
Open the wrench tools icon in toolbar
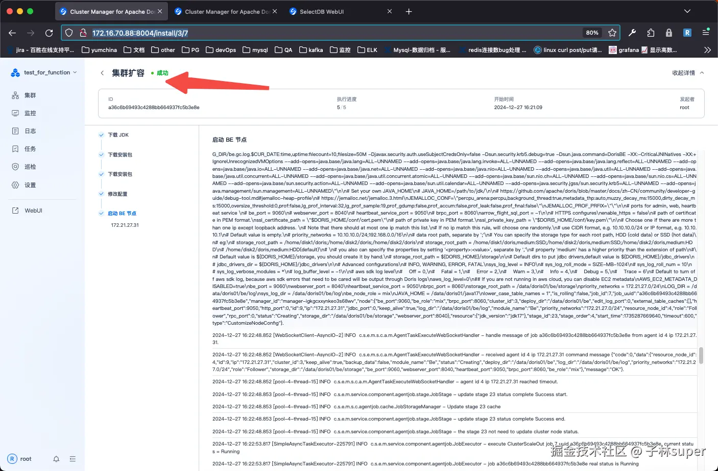(632, 33)
